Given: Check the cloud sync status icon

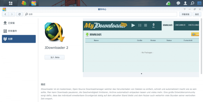Looking at the screenshot, I should [x=168, y=3].
